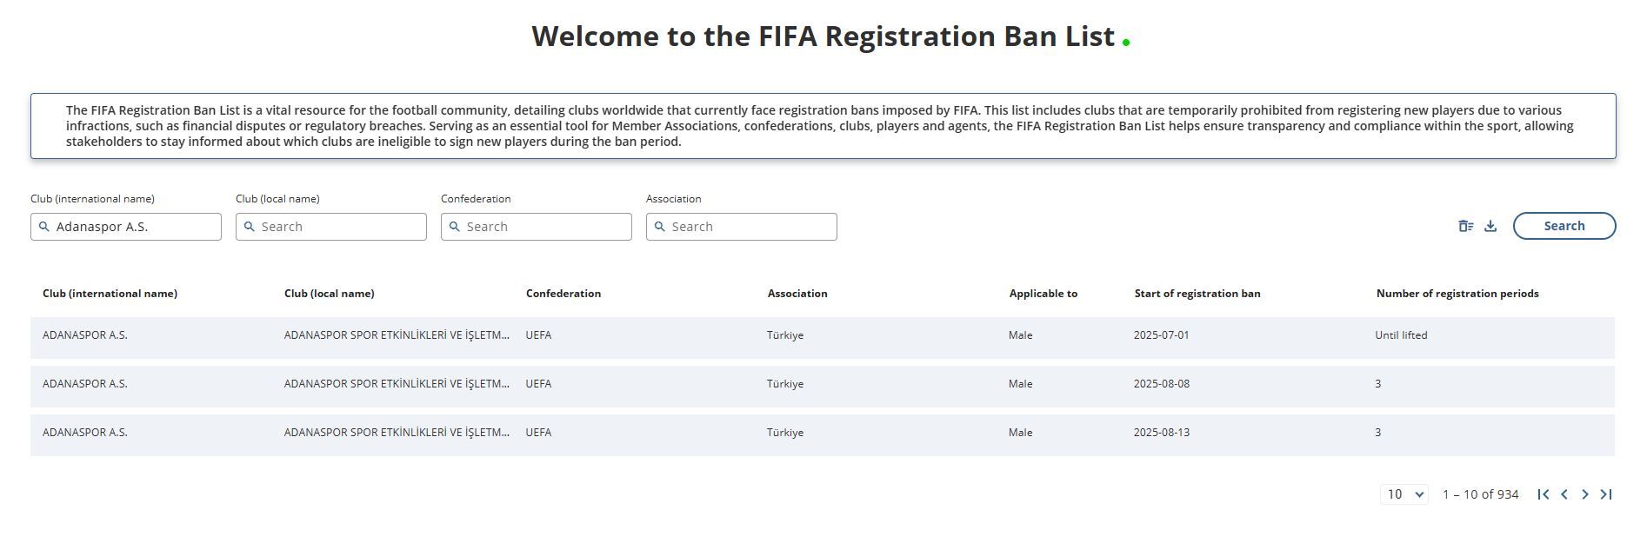Click the Applicable to column header

pos(1044,294)
